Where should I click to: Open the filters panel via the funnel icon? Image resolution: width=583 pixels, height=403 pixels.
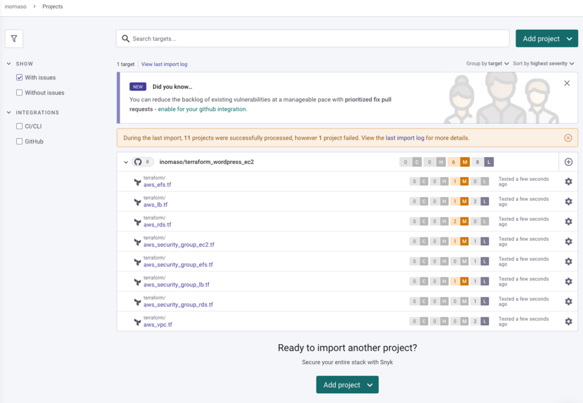14,38
